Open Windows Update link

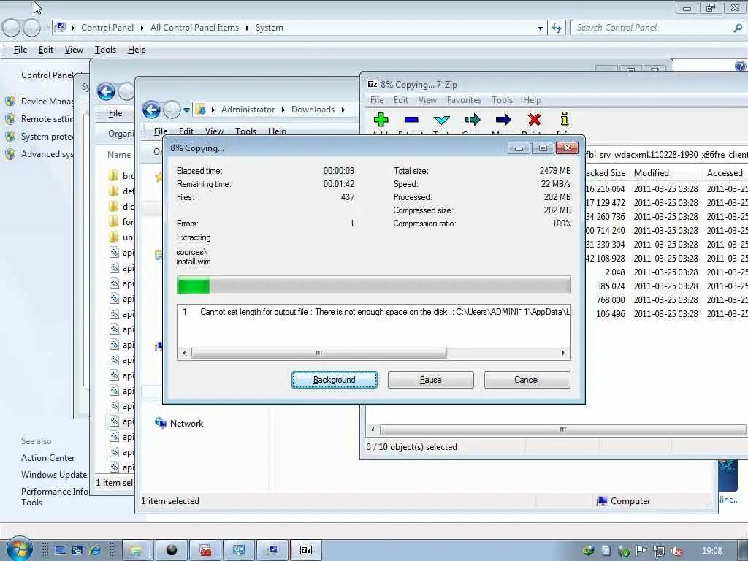54,475
